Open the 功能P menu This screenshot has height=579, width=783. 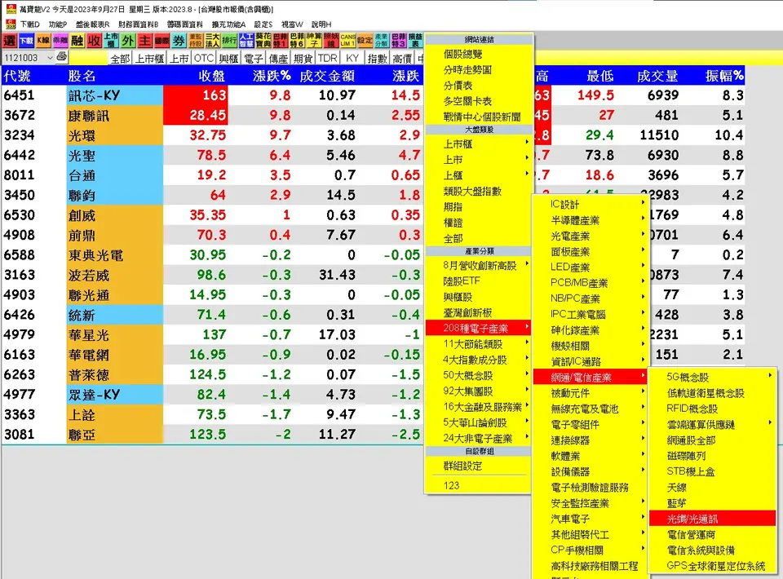click(x=57, y=24)
